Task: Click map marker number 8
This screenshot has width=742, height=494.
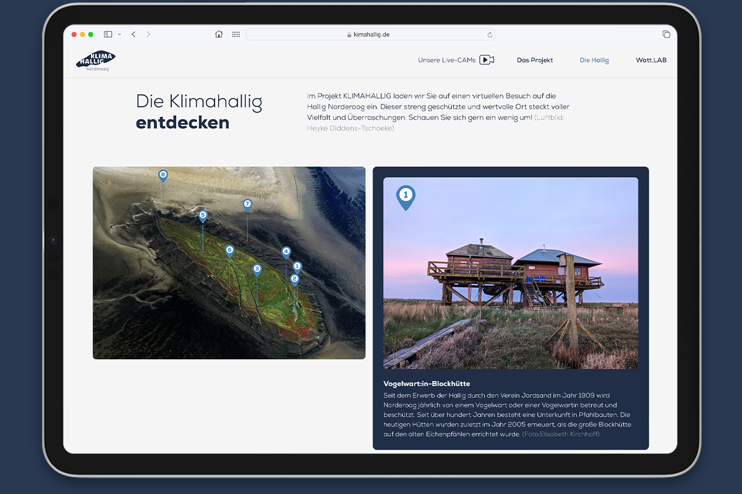Action: pos(163,175)
